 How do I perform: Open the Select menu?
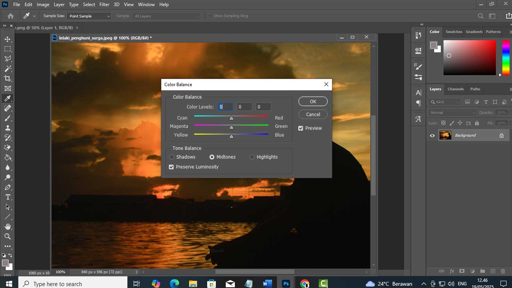coord(89,4)
